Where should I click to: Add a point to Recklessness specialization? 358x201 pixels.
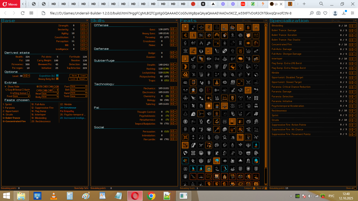pyautogui.click(x=351, y=111)
